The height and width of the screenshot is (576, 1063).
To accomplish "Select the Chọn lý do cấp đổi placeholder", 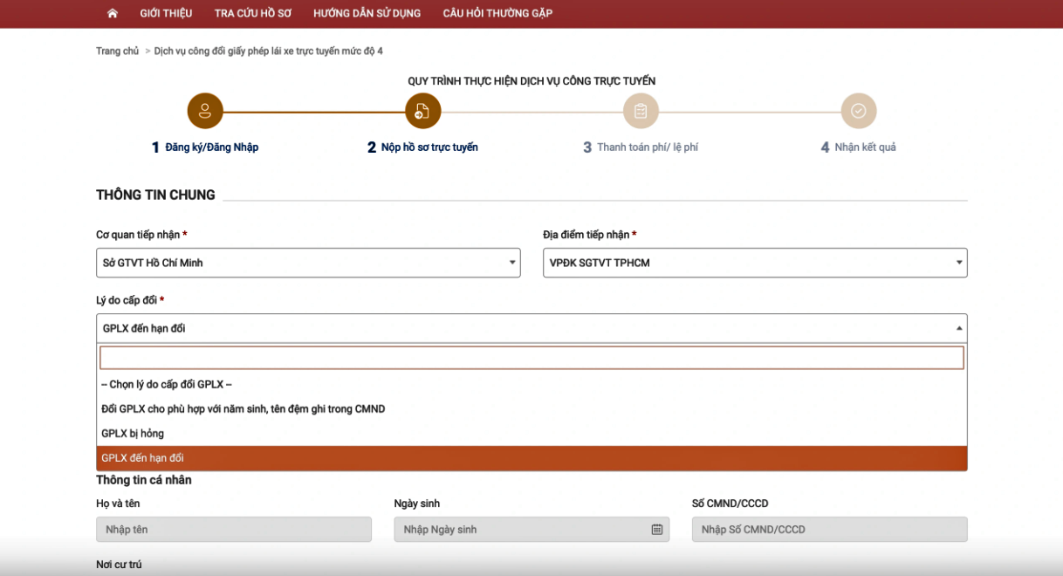I will [x=166, y=385].
